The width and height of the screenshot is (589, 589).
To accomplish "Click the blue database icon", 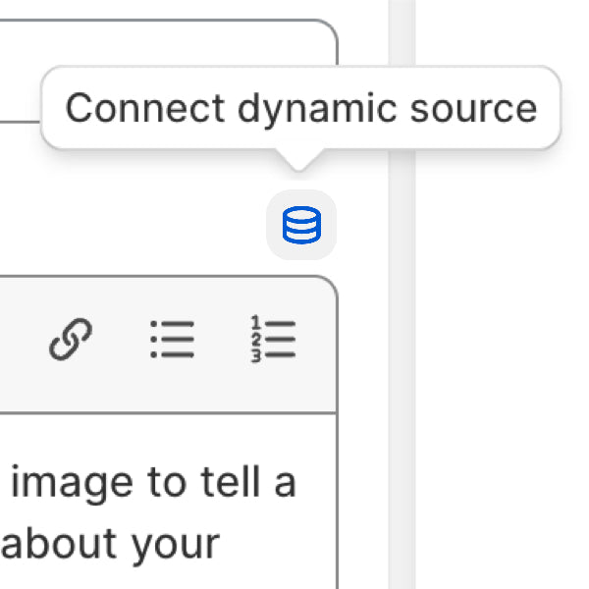I will tap(301, 226).
